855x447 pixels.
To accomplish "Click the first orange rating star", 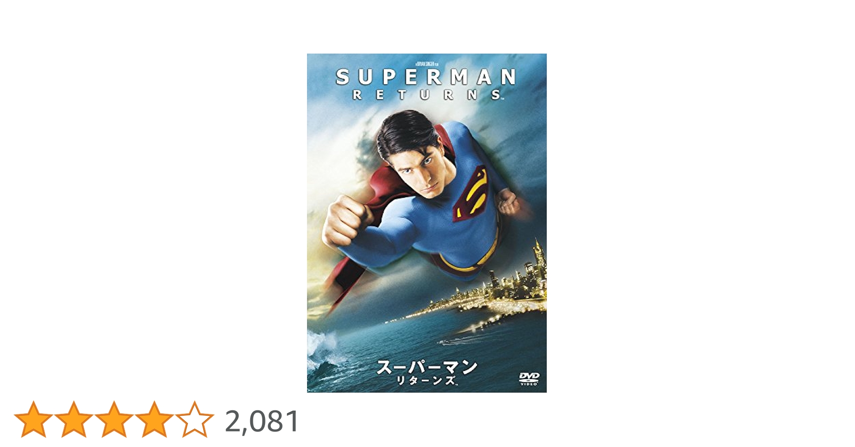I will [x=34, y=419].
